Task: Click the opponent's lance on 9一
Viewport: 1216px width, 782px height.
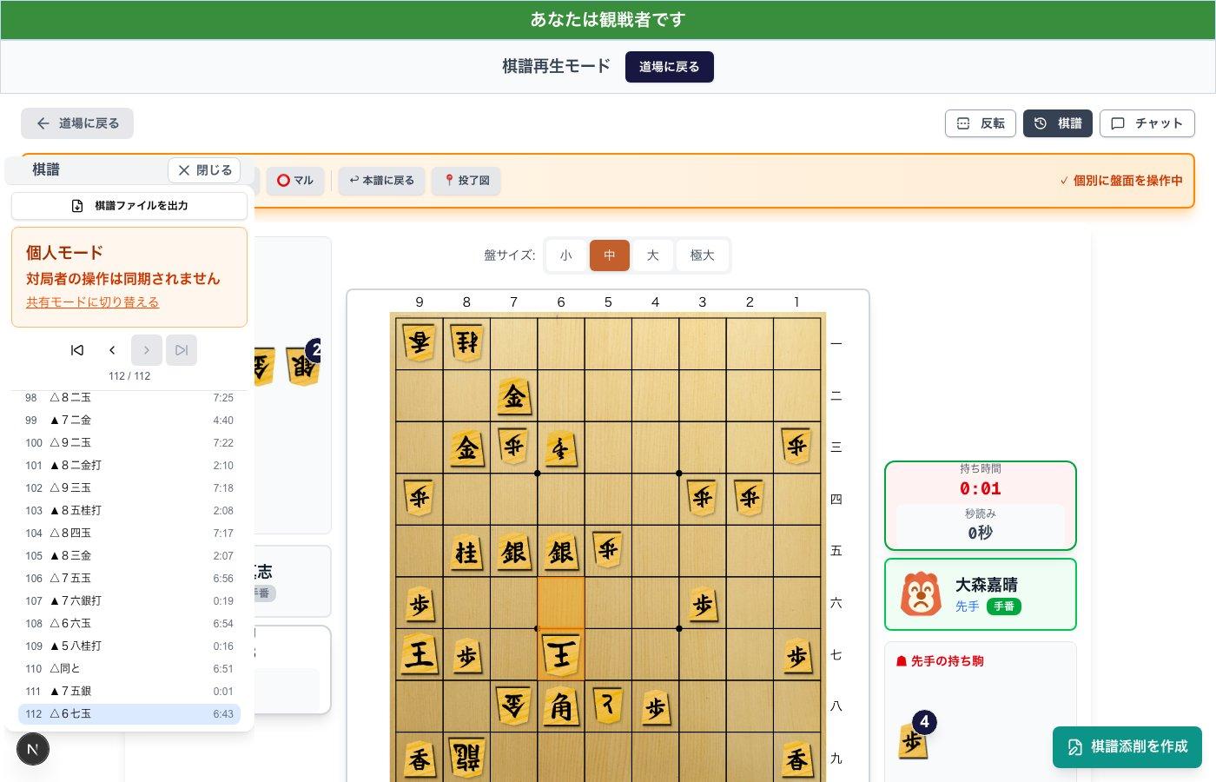Action: point(420,344)
